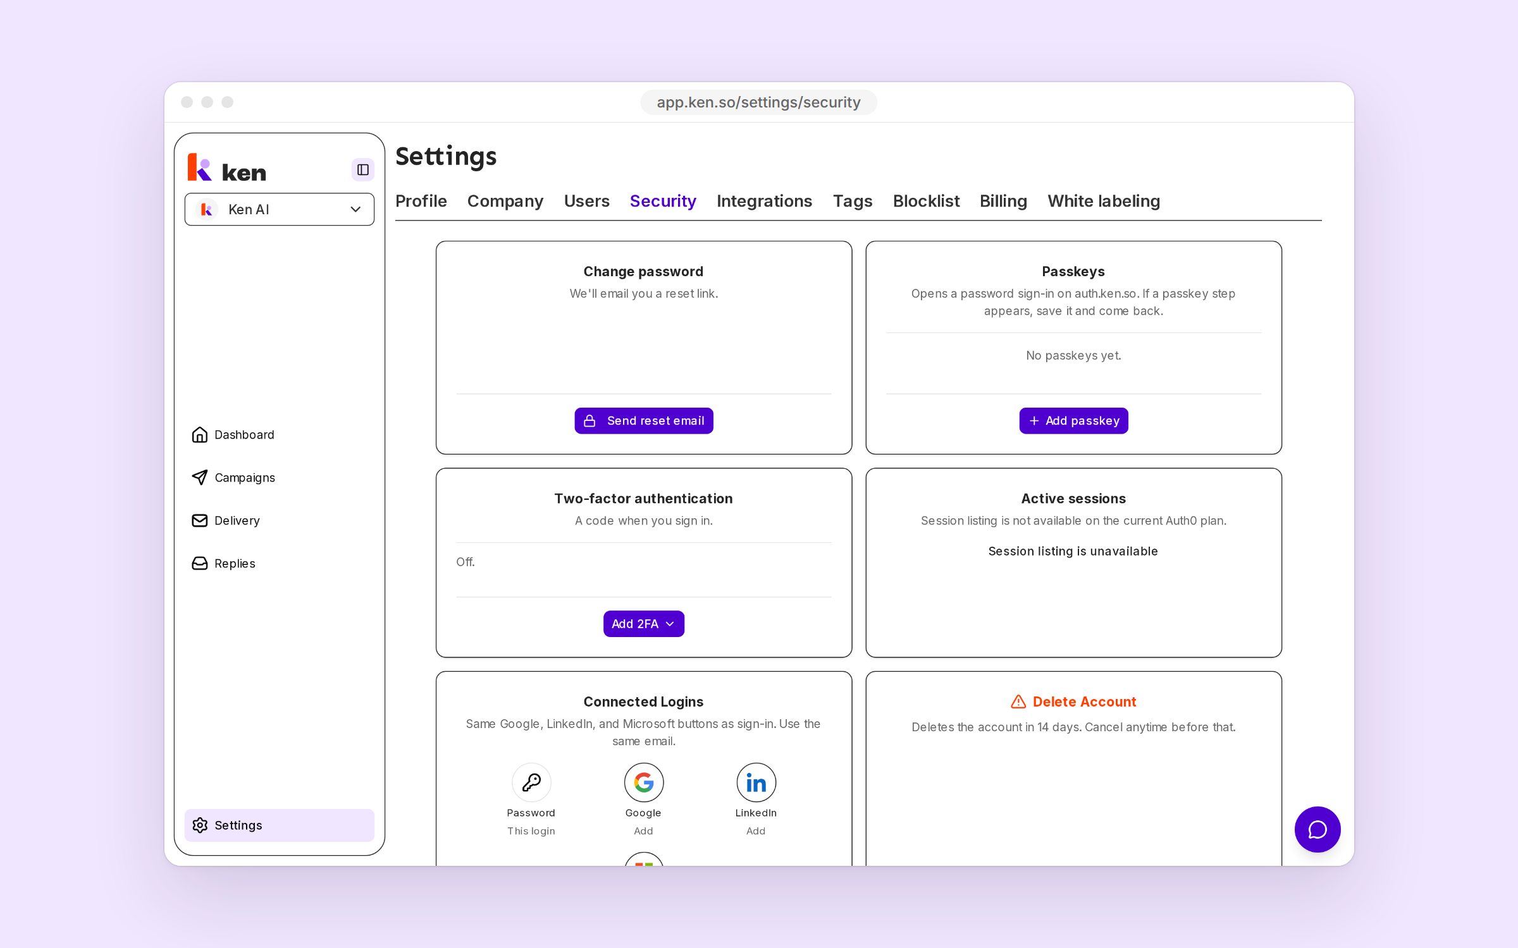Select the Security tab
The height and width of the screenshot is (948, 1518).
663,201
